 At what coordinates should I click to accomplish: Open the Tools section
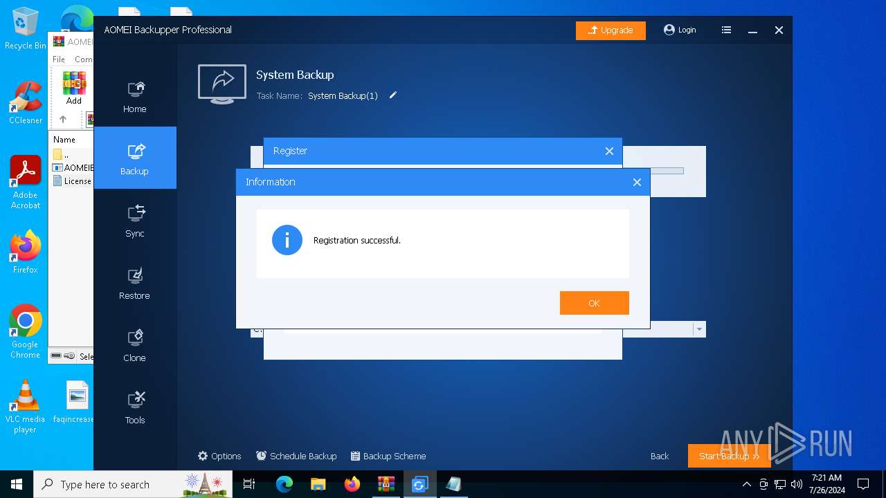coord(134,408)
